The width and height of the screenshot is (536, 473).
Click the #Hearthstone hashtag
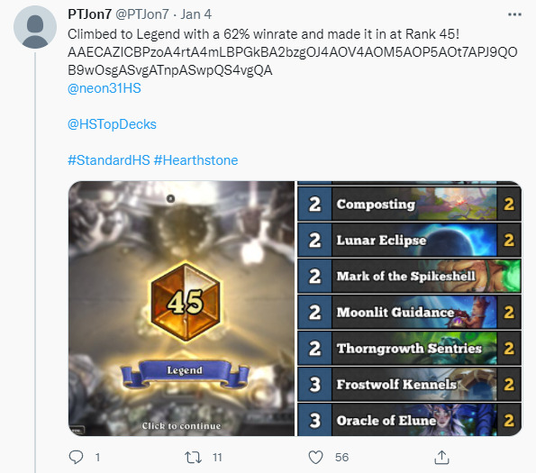(x=195, y=160)
